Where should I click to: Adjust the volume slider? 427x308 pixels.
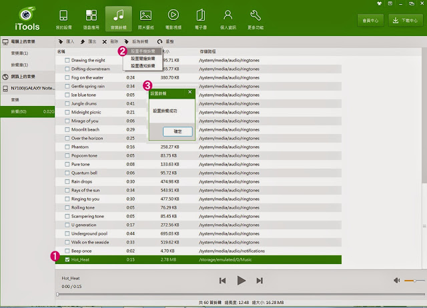pyautogui.click(x=414, y=281)
